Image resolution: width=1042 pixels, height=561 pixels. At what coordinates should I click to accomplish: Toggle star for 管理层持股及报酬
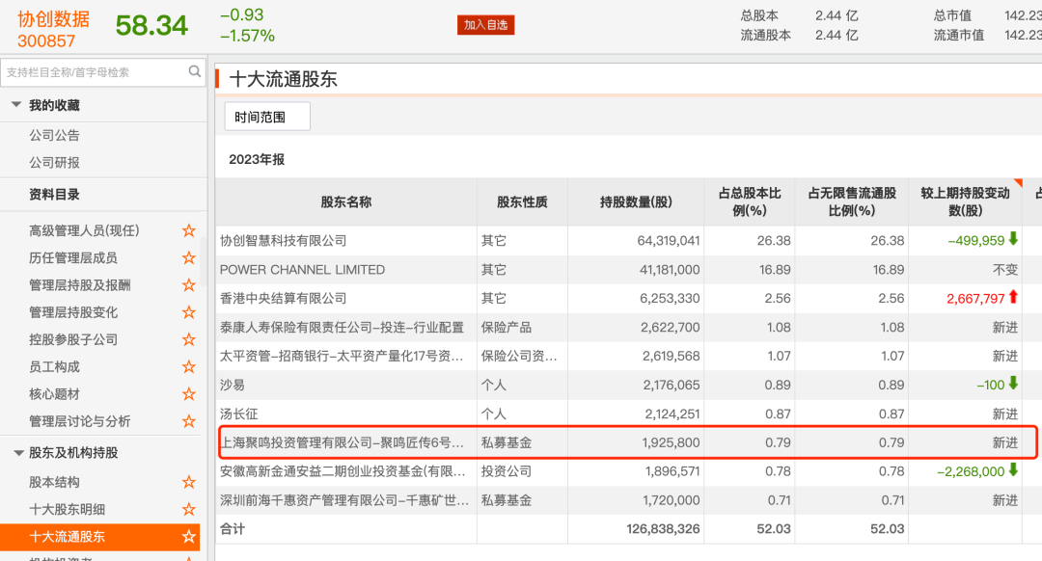[189, 284]
